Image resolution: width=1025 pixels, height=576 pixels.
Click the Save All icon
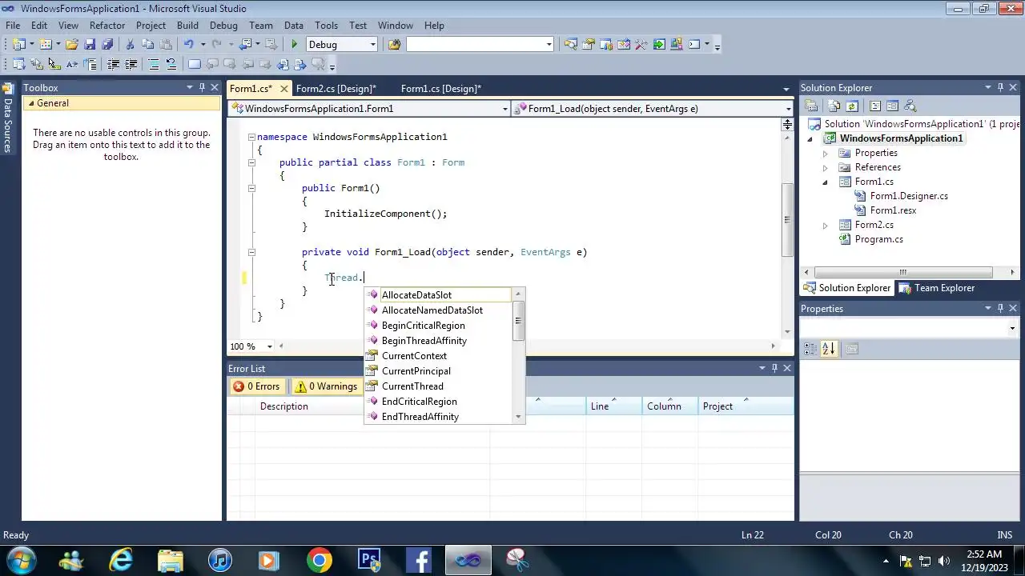[x=107, y=45]
